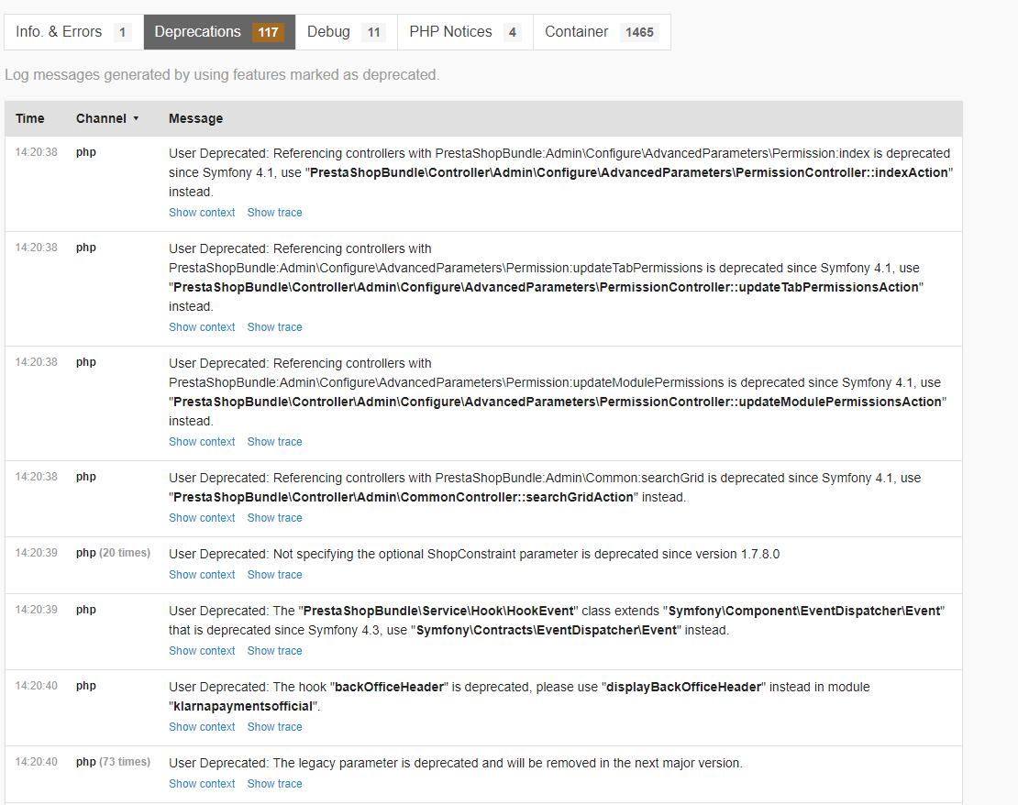The image size is (1018, 805).
Task: Click the 'Log messages generated' description text
Action: click(222, 75)
